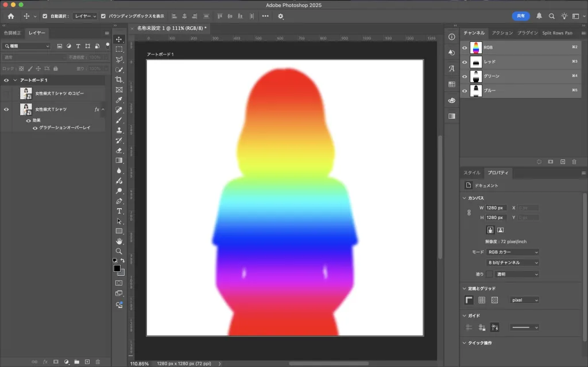Image resolution: width=588 pixels, height=367 pixels.
Task: Switch to the 色調補正 tab
Action: click(13, 33)
